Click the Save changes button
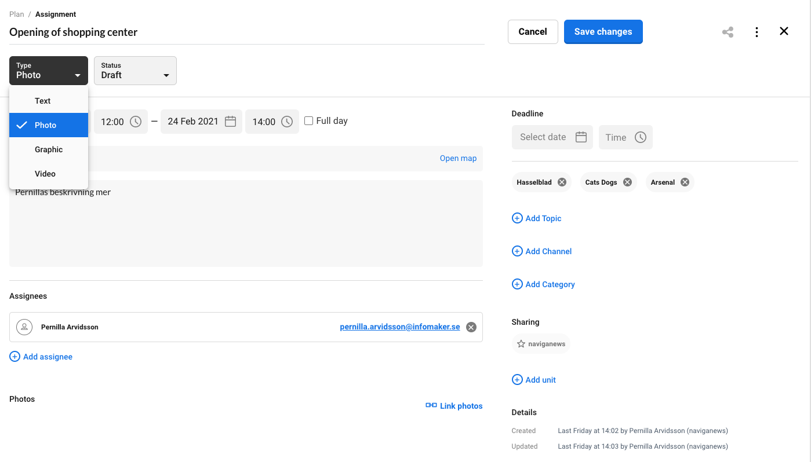811x462 pixels. pos(603,32)
